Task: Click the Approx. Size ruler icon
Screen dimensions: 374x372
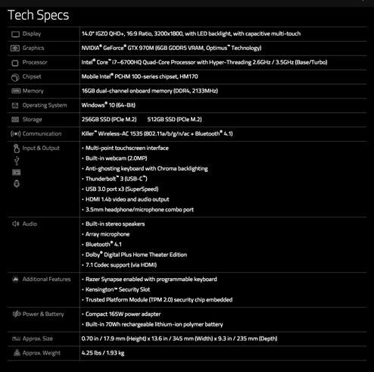Action: tap(16, 339)
